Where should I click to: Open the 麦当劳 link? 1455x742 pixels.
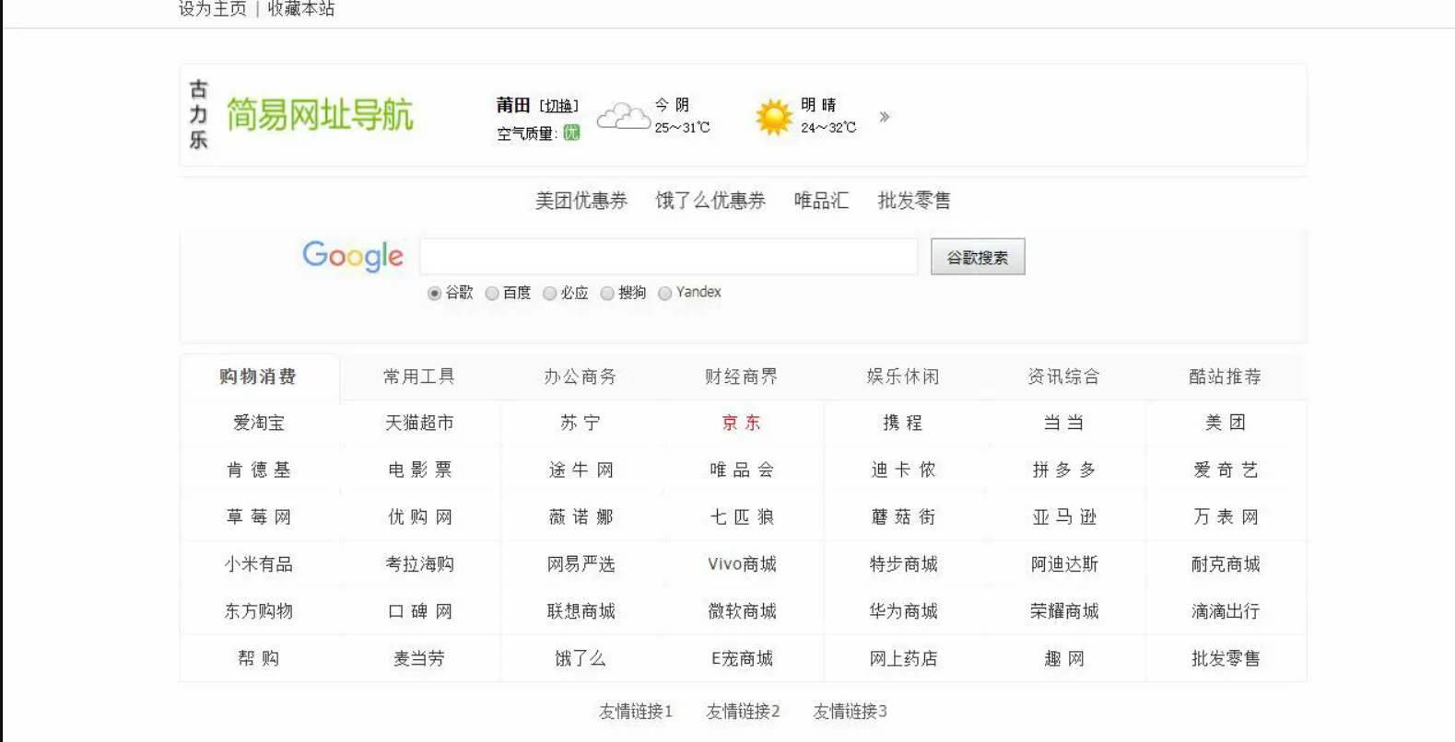point(419,658)
